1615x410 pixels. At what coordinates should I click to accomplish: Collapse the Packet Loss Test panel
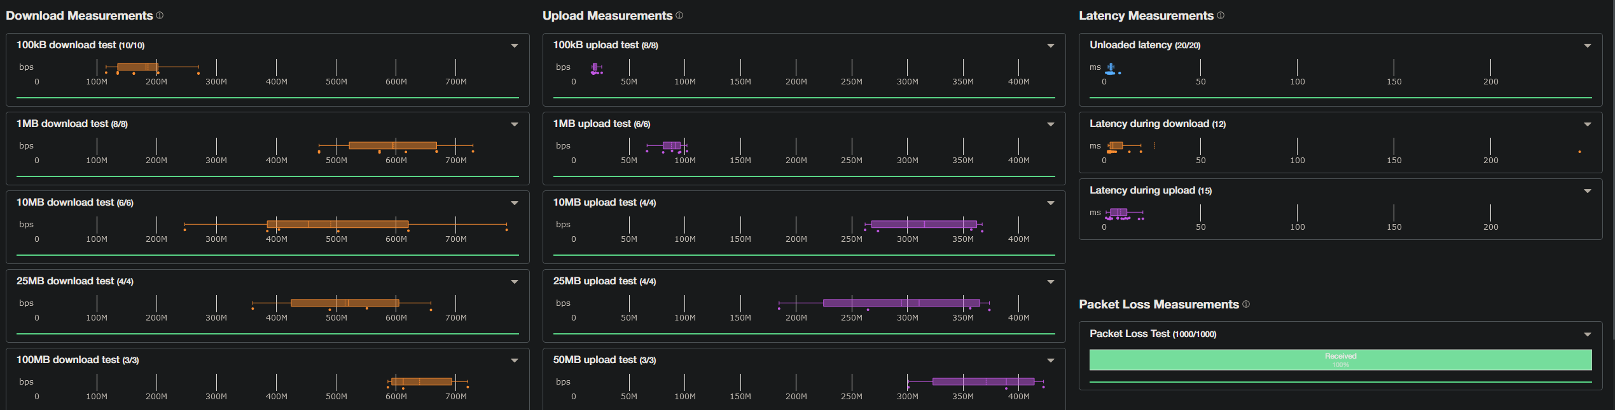tap(1588, 333)
